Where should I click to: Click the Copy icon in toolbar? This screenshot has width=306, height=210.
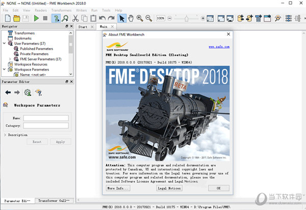[x=84, y=18]
